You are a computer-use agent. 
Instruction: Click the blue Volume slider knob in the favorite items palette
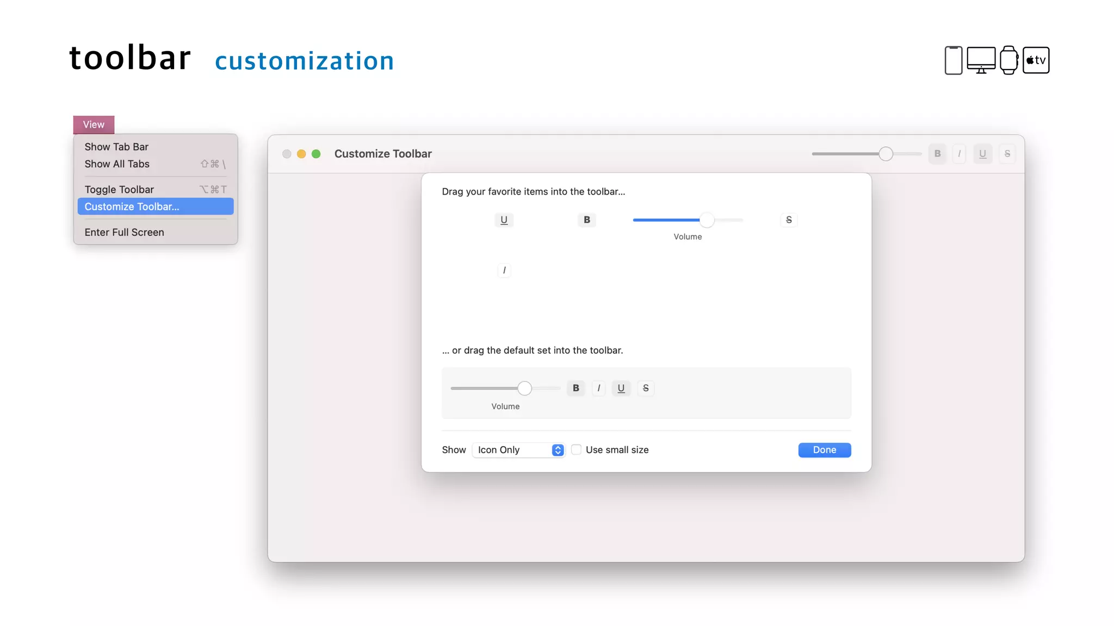707,220
